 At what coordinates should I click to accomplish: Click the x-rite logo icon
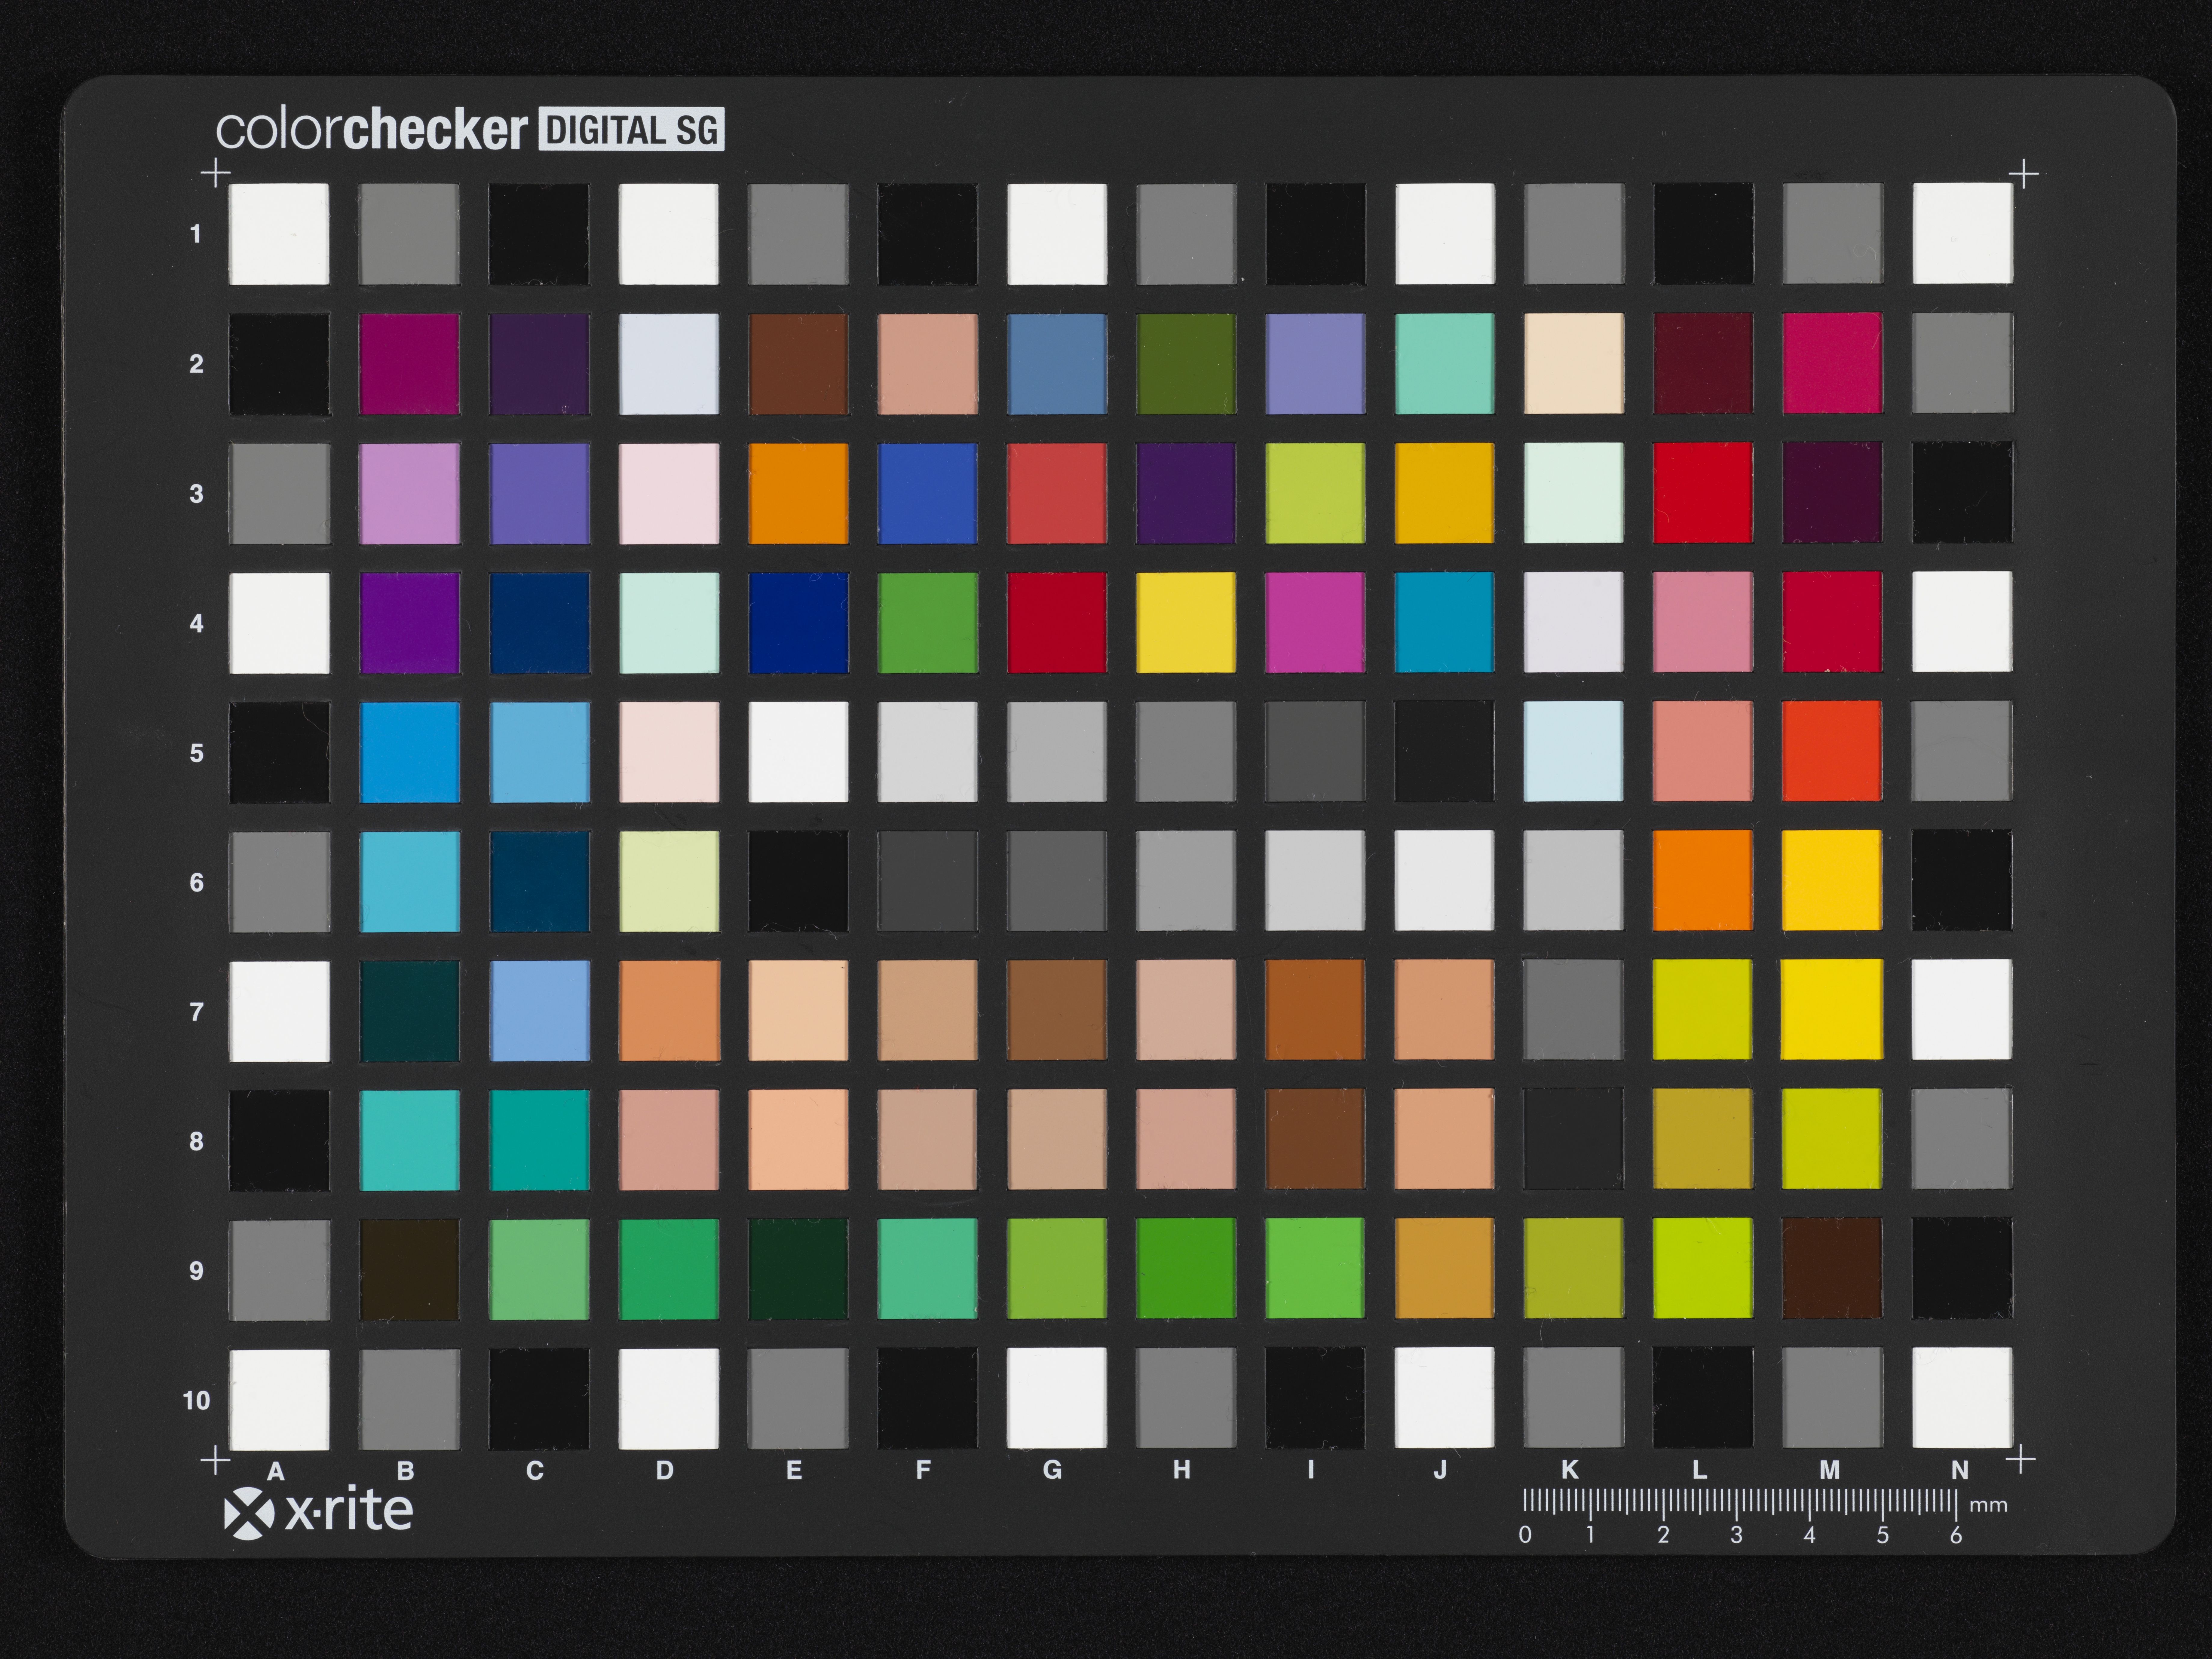pos(249,1513)
